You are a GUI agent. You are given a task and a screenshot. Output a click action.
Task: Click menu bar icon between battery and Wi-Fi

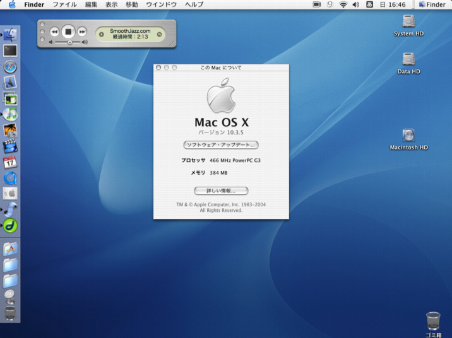pyautogui.click(x=330, y=4)
